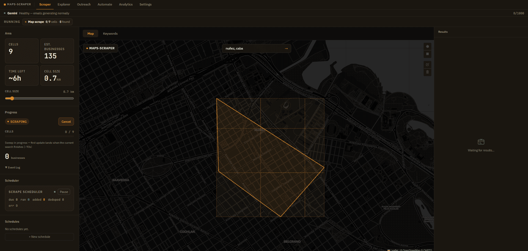Click the 0/1000 quota counter

coord(518,13)
